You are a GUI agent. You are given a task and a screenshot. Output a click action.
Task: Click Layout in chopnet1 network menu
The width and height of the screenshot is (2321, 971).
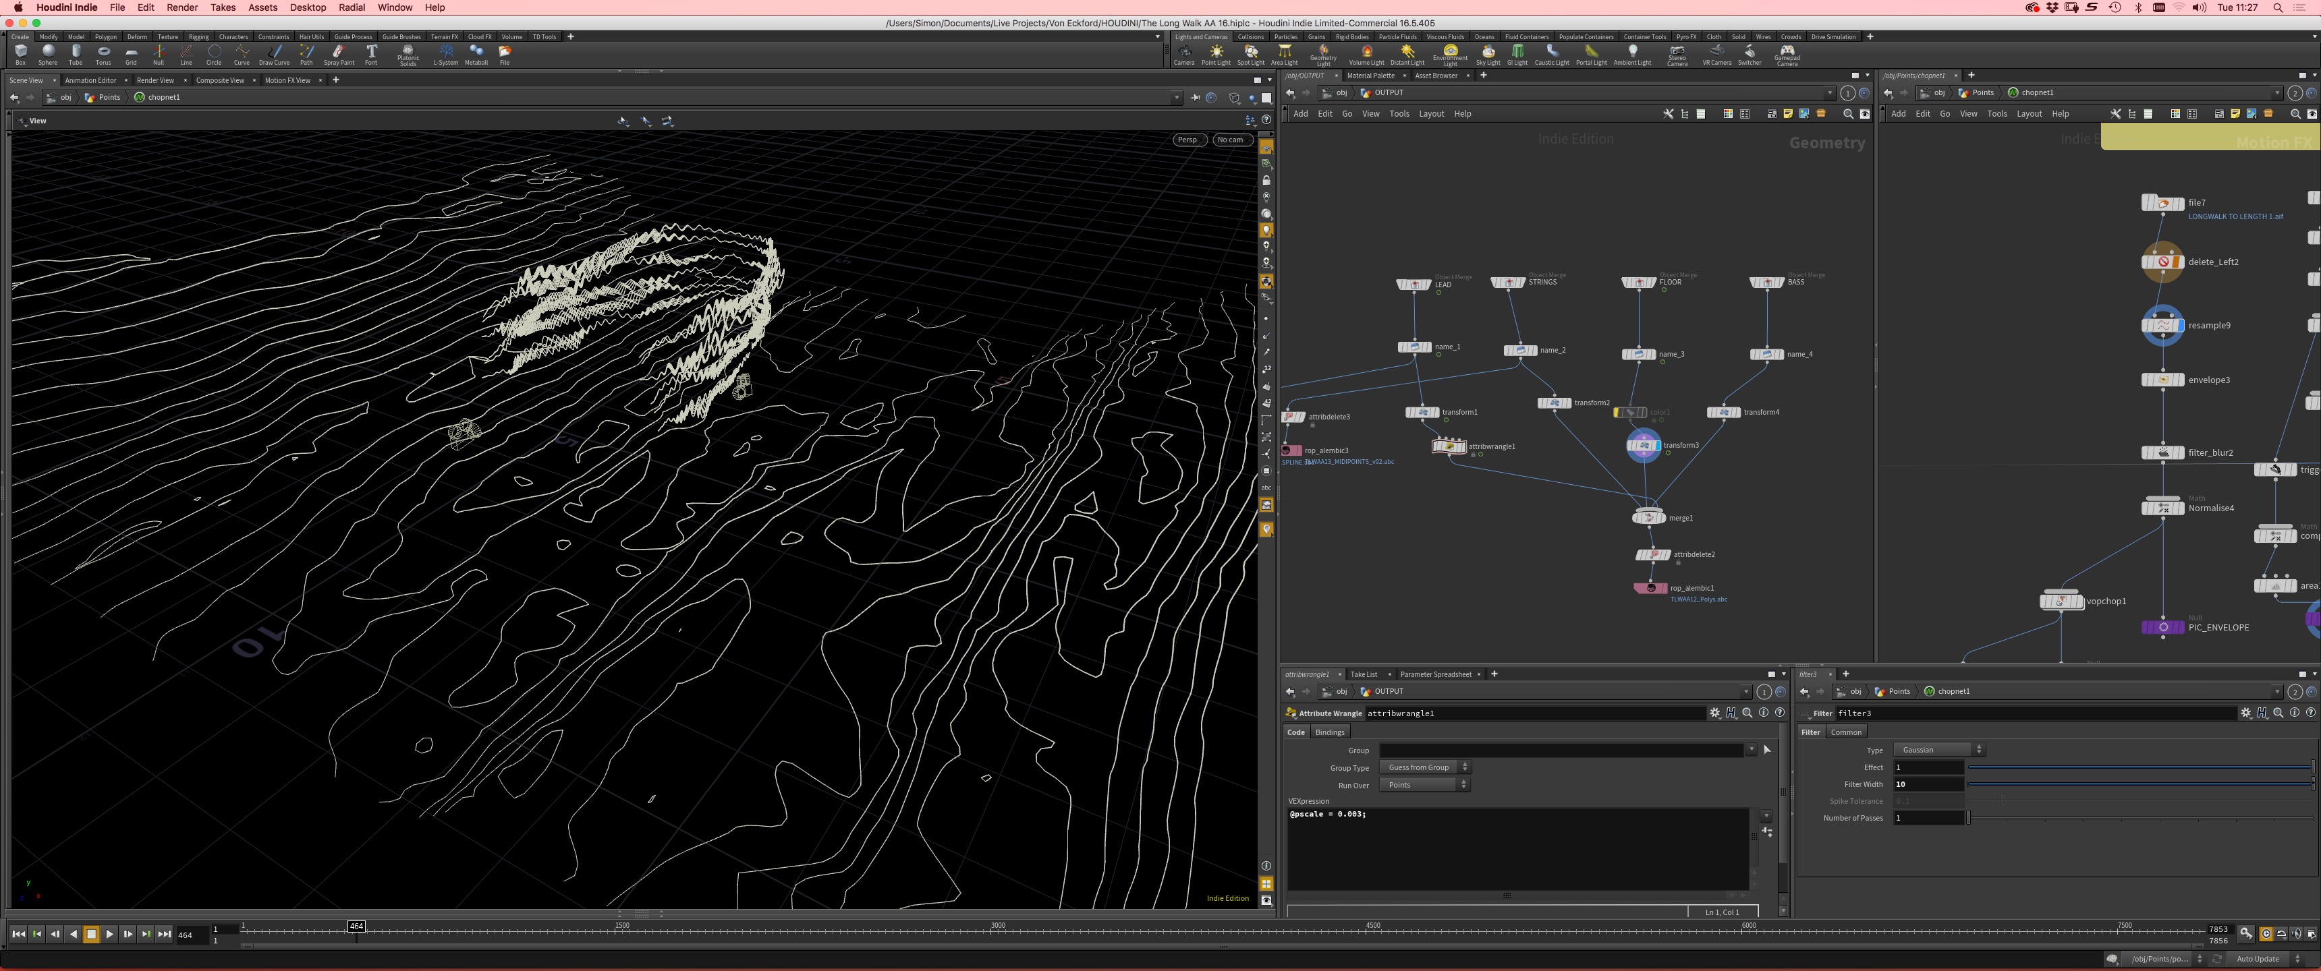pos(2028,113)
